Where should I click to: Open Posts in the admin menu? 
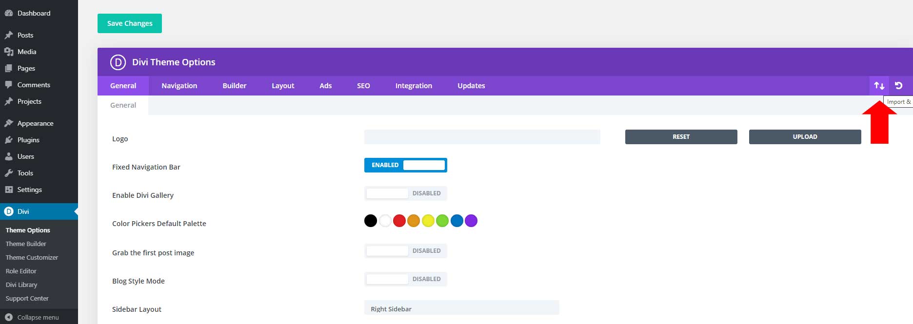[x=39, y=35]
